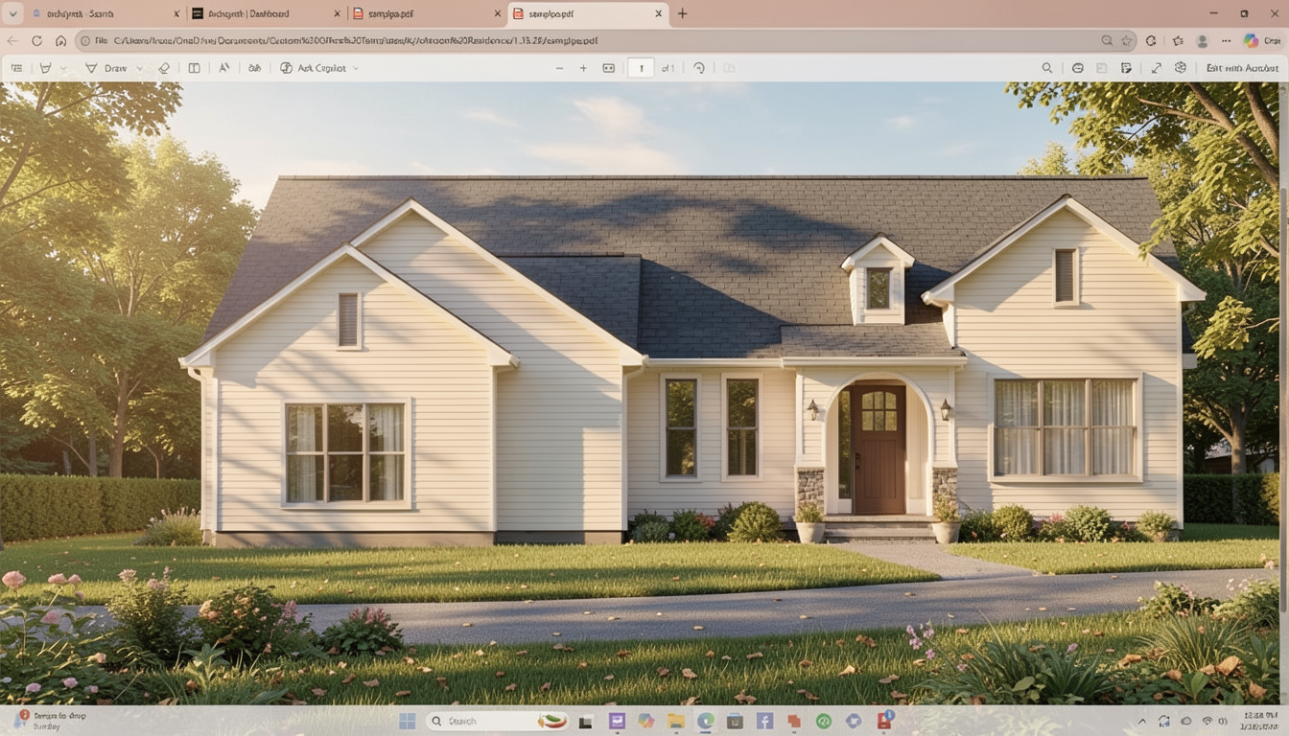
Task: Print the PDF document
Action: point(1077,68)
